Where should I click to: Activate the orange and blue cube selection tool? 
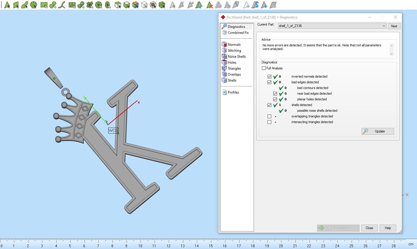point(135,5)
